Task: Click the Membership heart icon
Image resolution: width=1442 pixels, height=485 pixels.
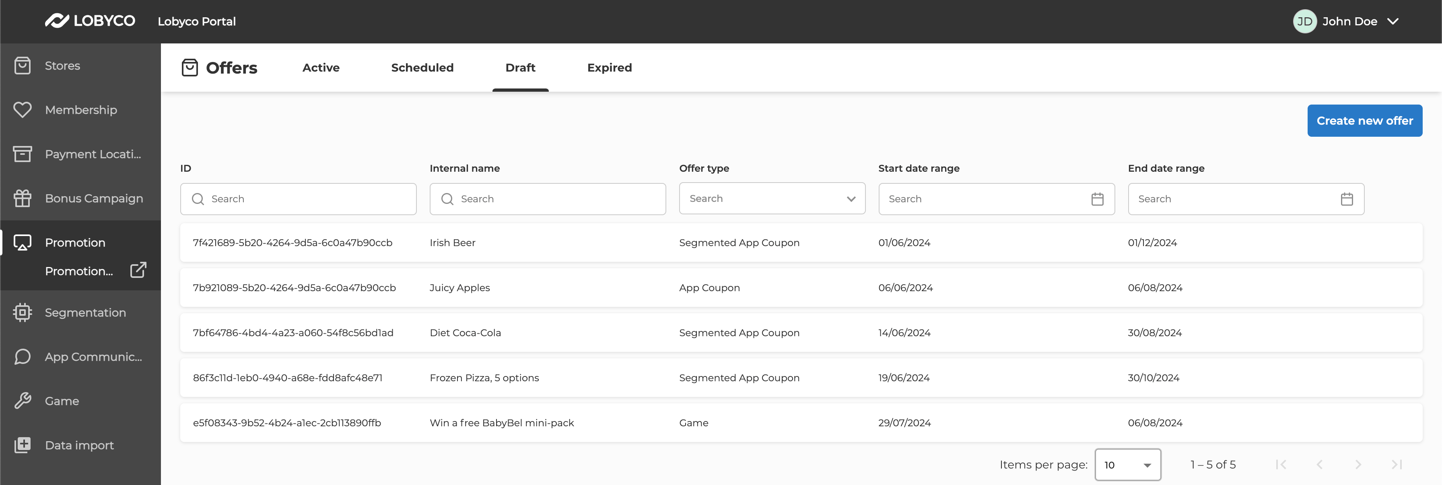Action: click(23, 110)
